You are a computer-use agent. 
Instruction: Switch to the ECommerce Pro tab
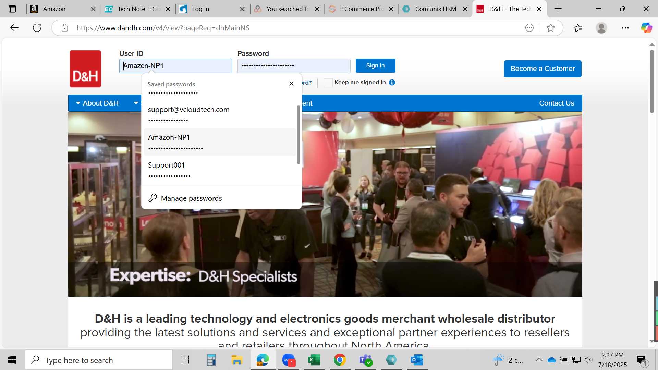click(361, 9)
